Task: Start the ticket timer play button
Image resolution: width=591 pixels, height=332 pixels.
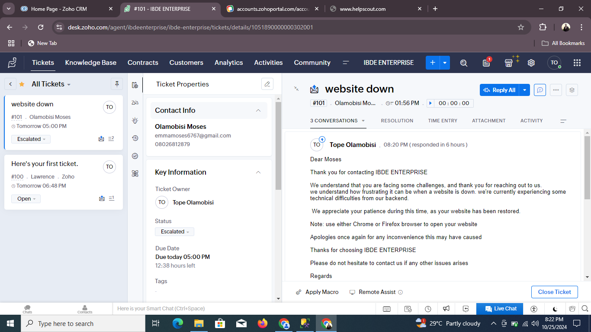Action: click(x=430, y=103)
